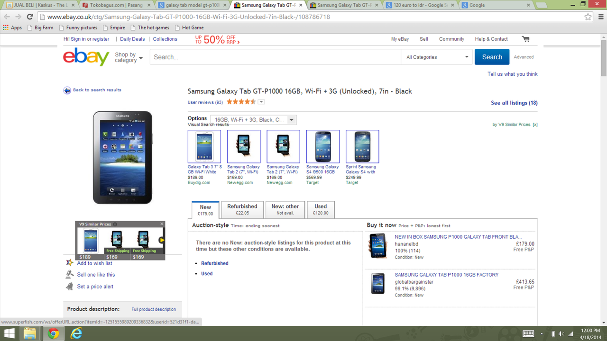Viewport: 607px width, 341px height.
Task: Click the V9 Similar Prices info icon
Action: click(115, 224)
